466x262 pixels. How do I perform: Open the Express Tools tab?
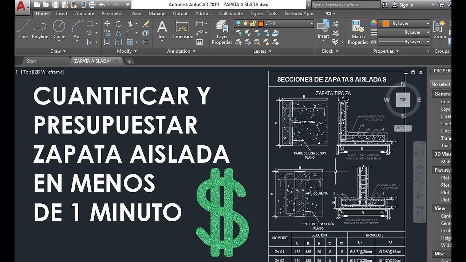(x=264, y=13)
